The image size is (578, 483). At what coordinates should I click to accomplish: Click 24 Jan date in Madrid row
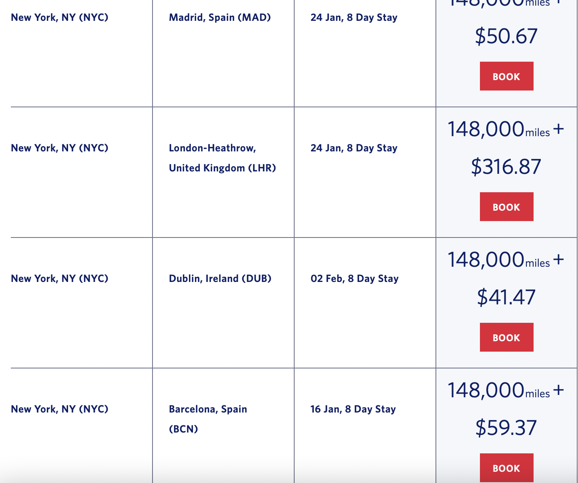click(x=354, y=18)
